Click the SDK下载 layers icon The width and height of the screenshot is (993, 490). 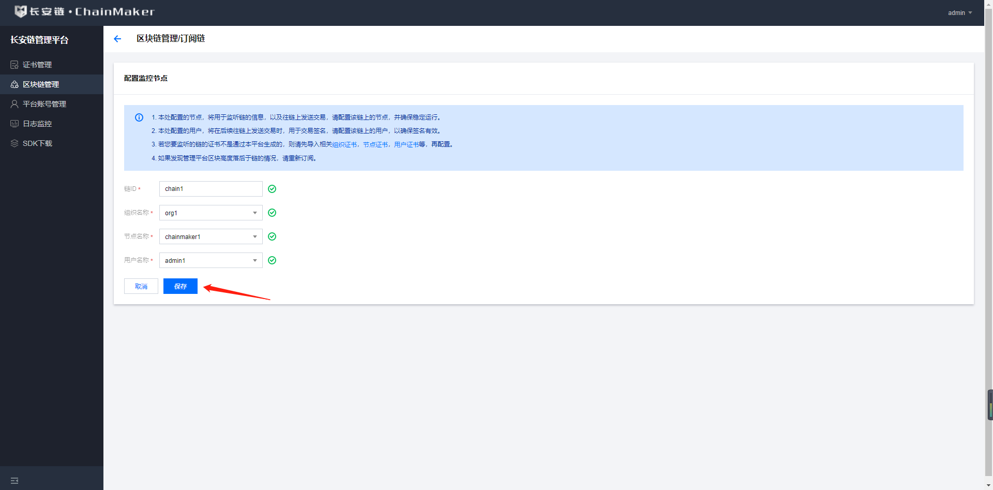(14, 143)
